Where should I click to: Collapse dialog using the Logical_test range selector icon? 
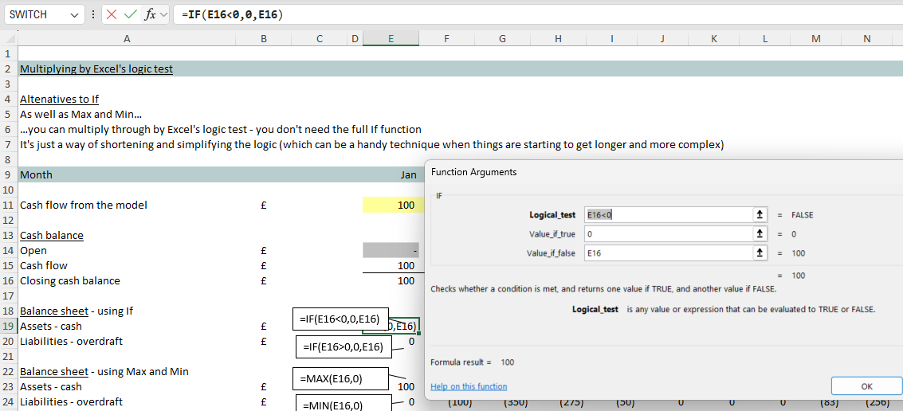pyautogui.click(x=760, y=215)
